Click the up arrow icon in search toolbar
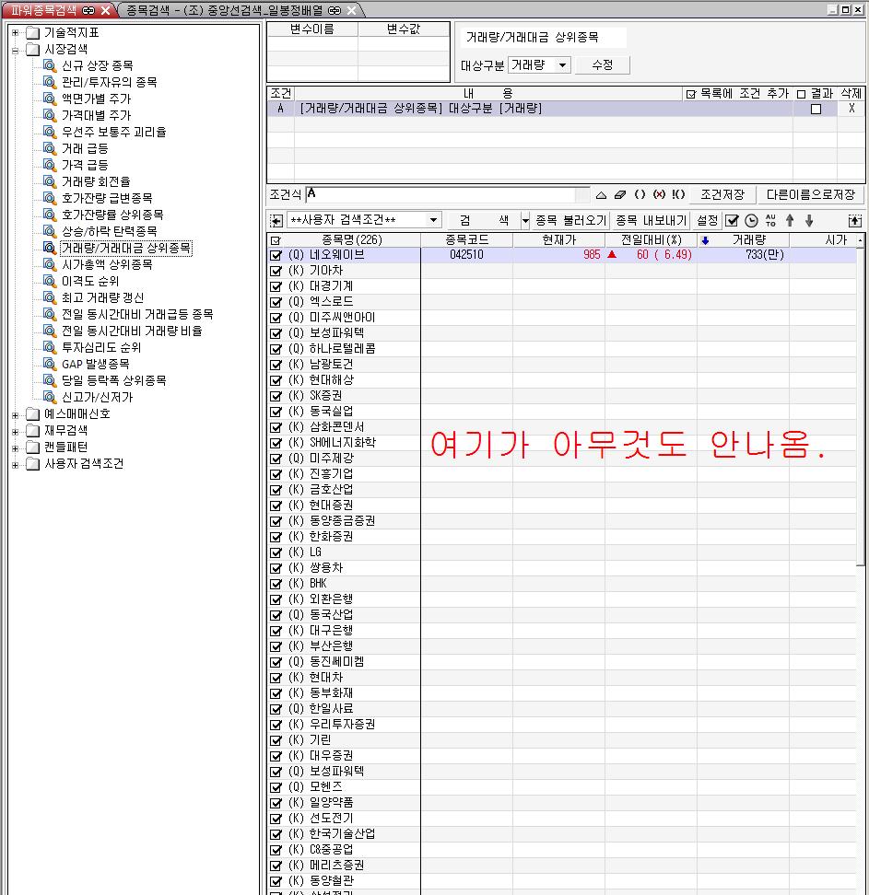869x895 pixels. pos(790,221)
